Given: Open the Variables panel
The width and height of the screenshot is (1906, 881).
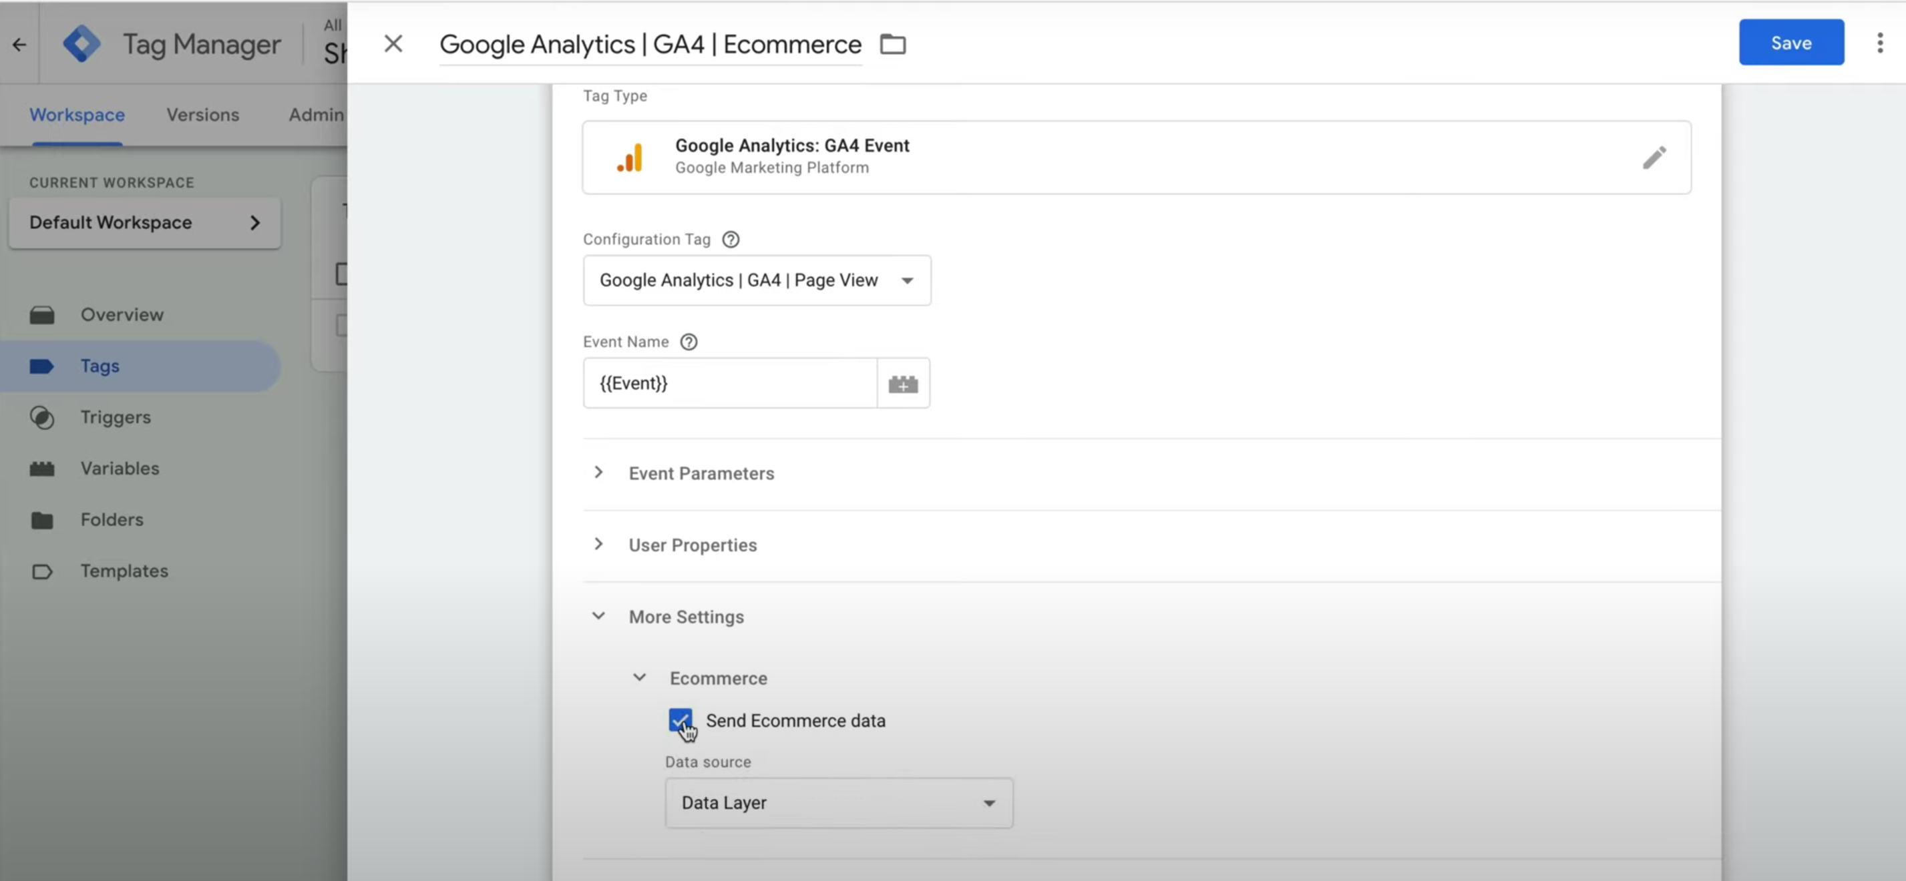Looking at the screenshot, I should coord(42,467).
